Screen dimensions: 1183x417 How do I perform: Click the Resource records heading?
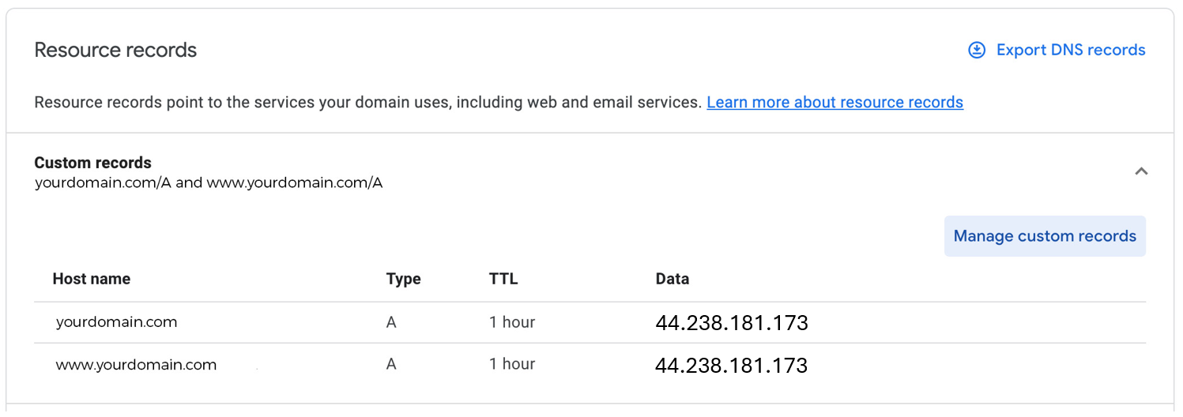tap(115, 50)
